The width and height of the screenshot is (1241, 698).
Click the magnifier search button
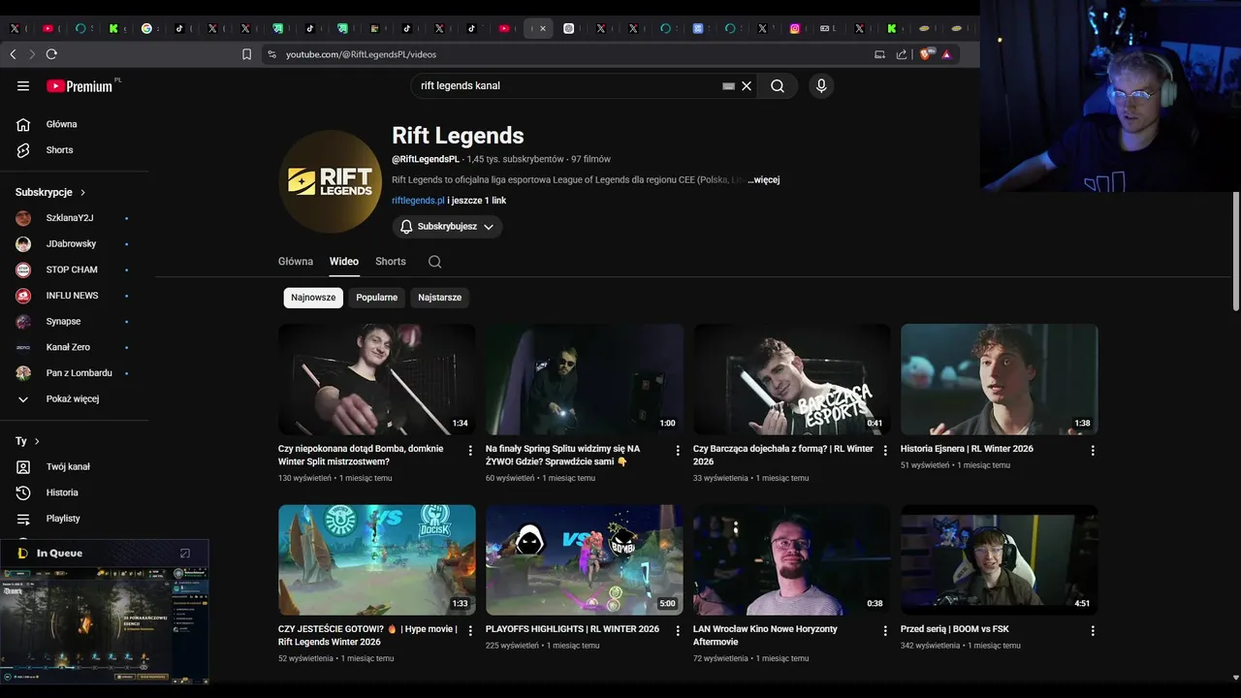point(778,86)
